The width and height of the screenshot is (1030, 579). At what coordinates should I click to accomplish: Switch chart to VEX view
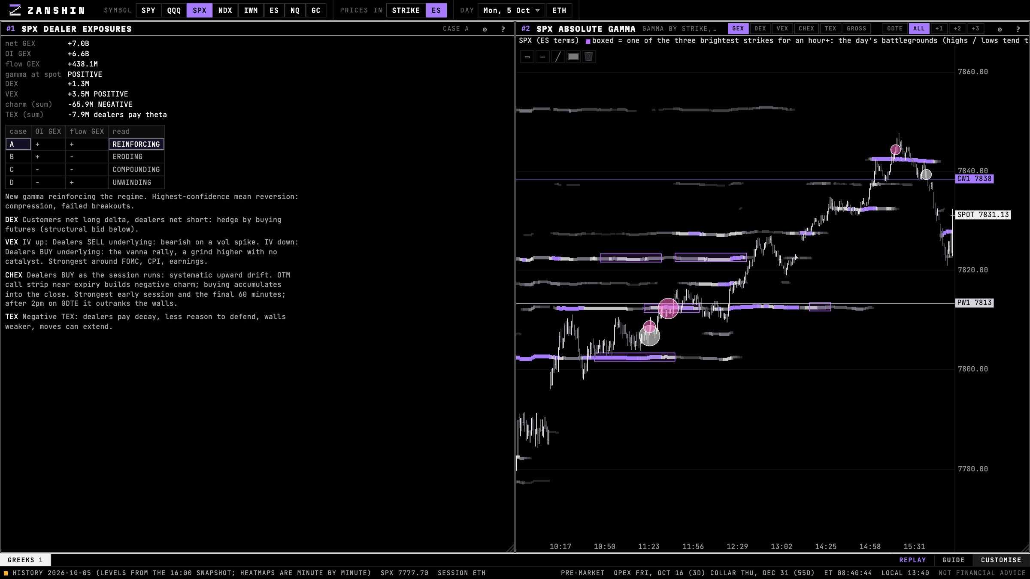pos(782,29)
